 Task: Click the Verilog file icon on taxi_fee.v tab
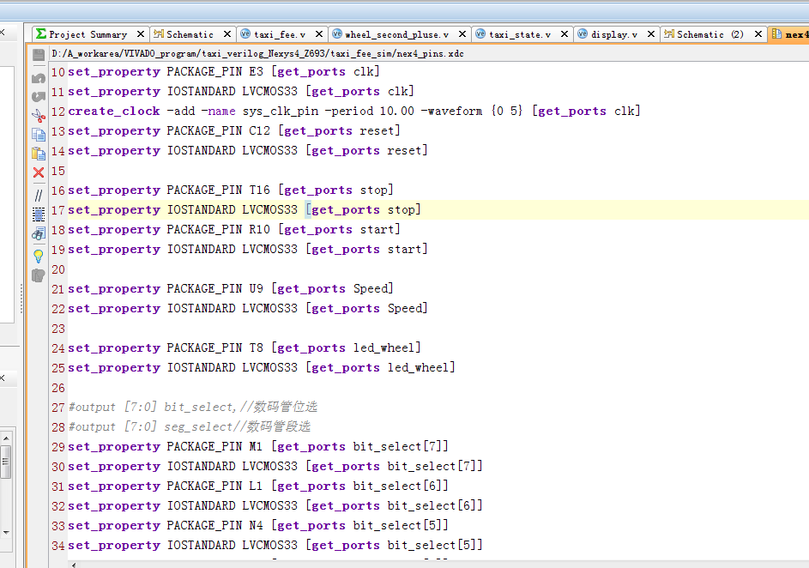coord(245,34)
